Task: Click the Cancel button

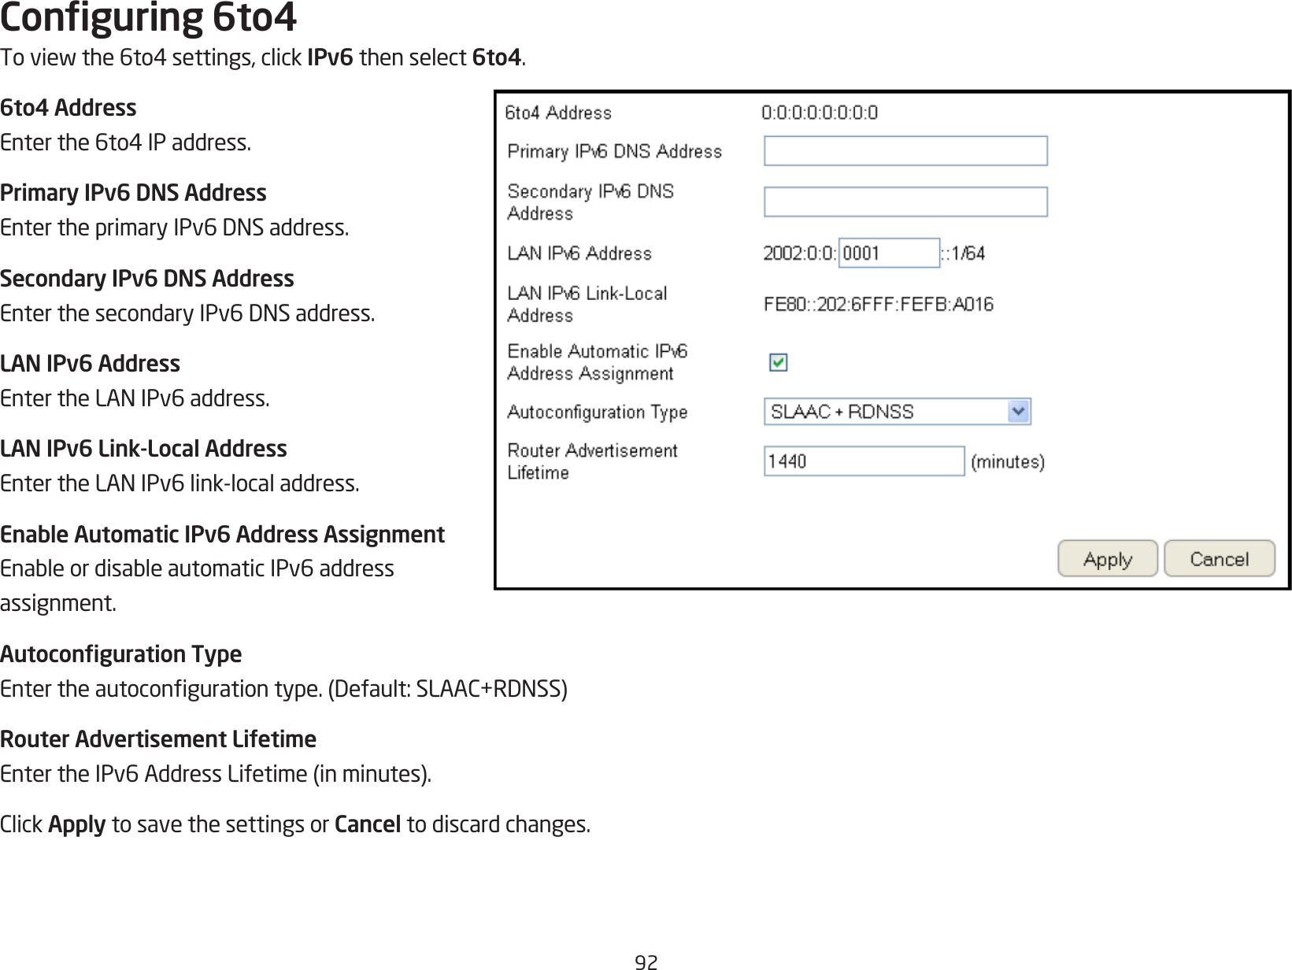Action: (1220, 559)
